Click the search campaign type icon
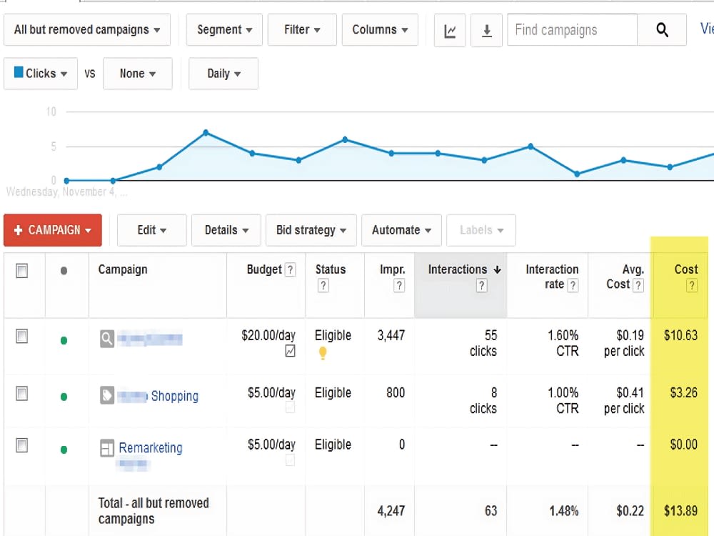This screenshot has height=536, width=714. 106,339
